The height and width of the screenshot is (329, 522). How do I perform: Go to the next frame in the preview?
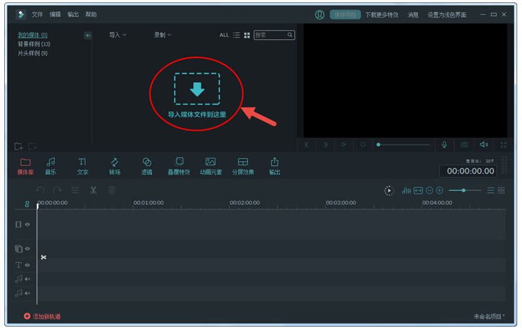(326, 145)
